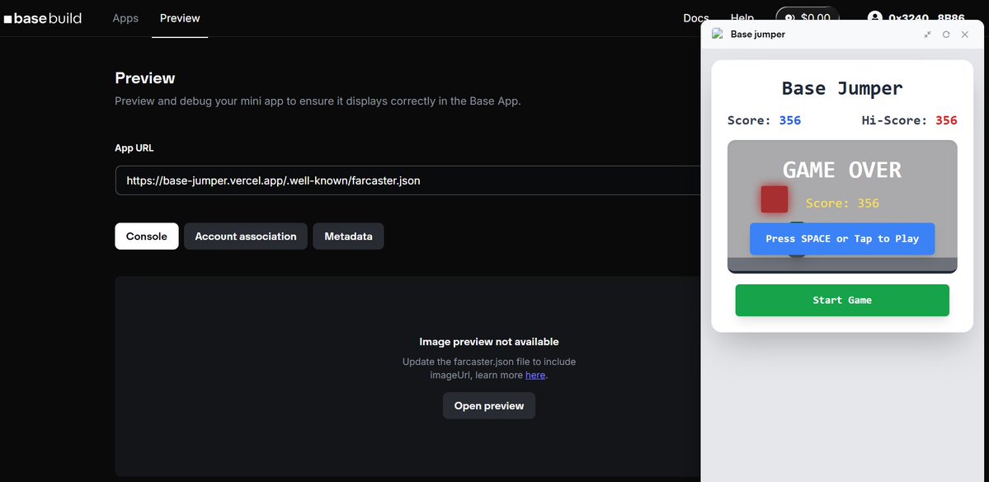Follow the "here" link about imageUrl
The height and width of the screenshot is (482, 989).
tap(535, 374)
